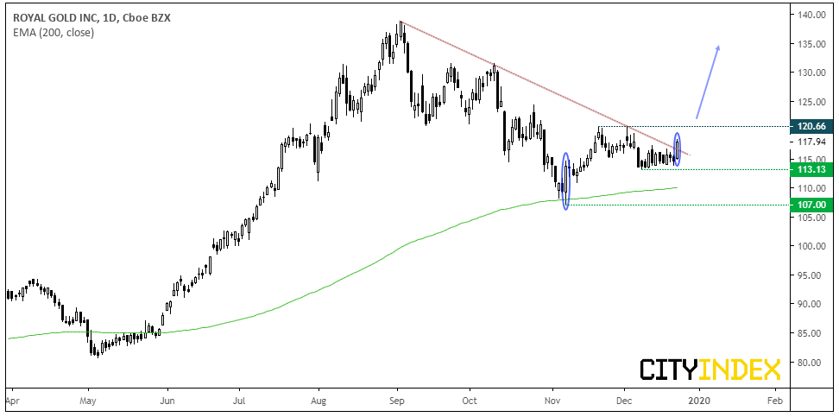The width and height of the screenshot is (839, 417).
Task: Click the 117.94 price axis value
Action: [x=811, y=142]
